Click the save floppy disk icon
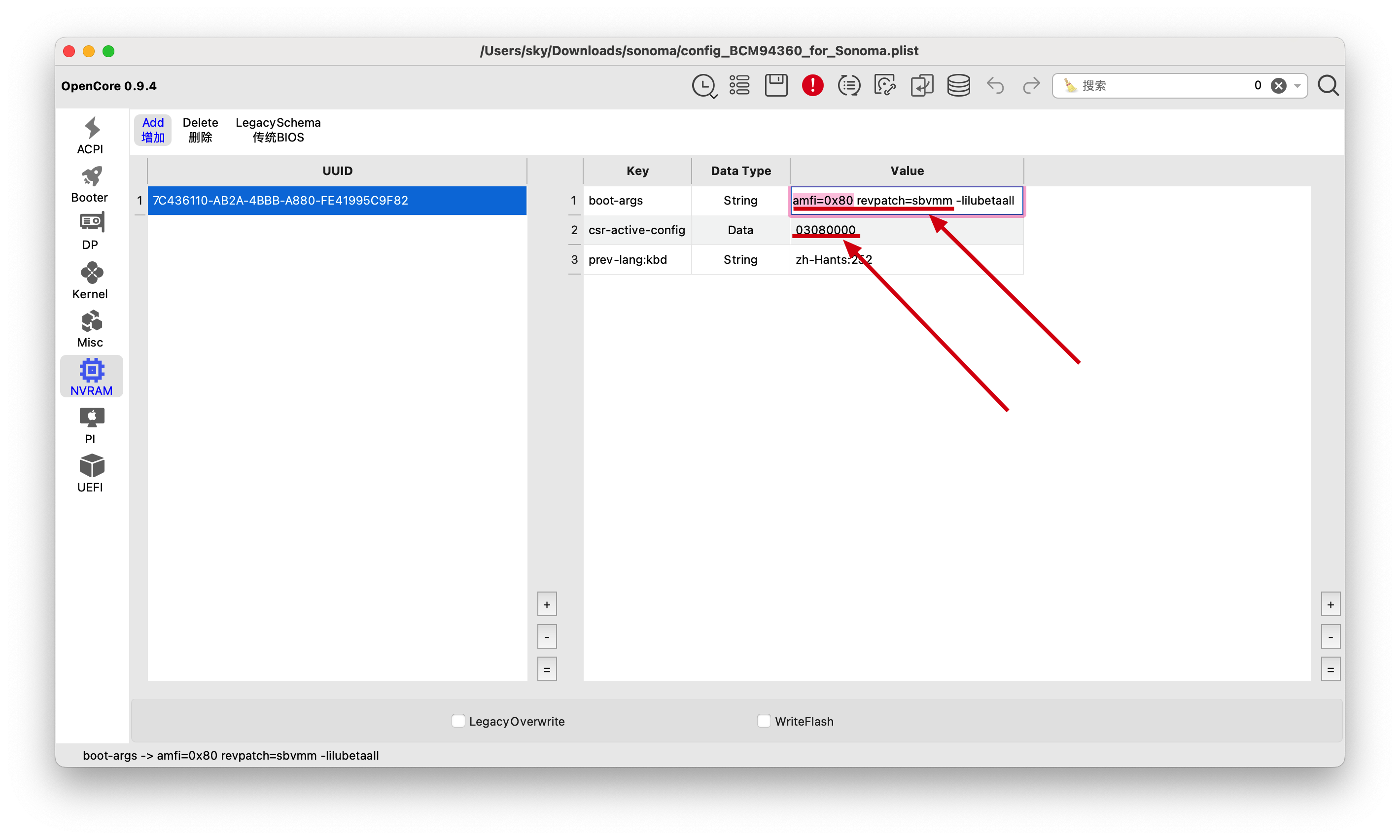Screen dimensions: 1400x840 click(x=776, y=85)
